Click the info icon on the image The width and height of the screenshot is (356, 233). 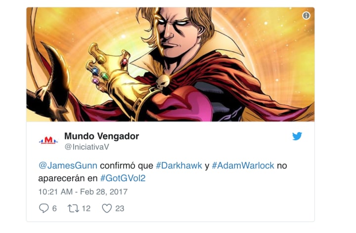click(306, 16)
